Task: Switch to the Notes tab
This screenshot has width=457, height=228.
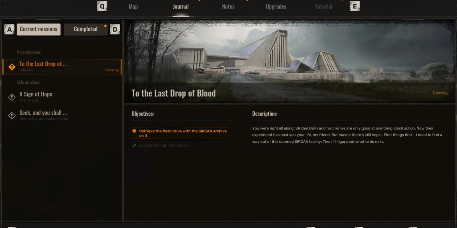Action: 228,7
